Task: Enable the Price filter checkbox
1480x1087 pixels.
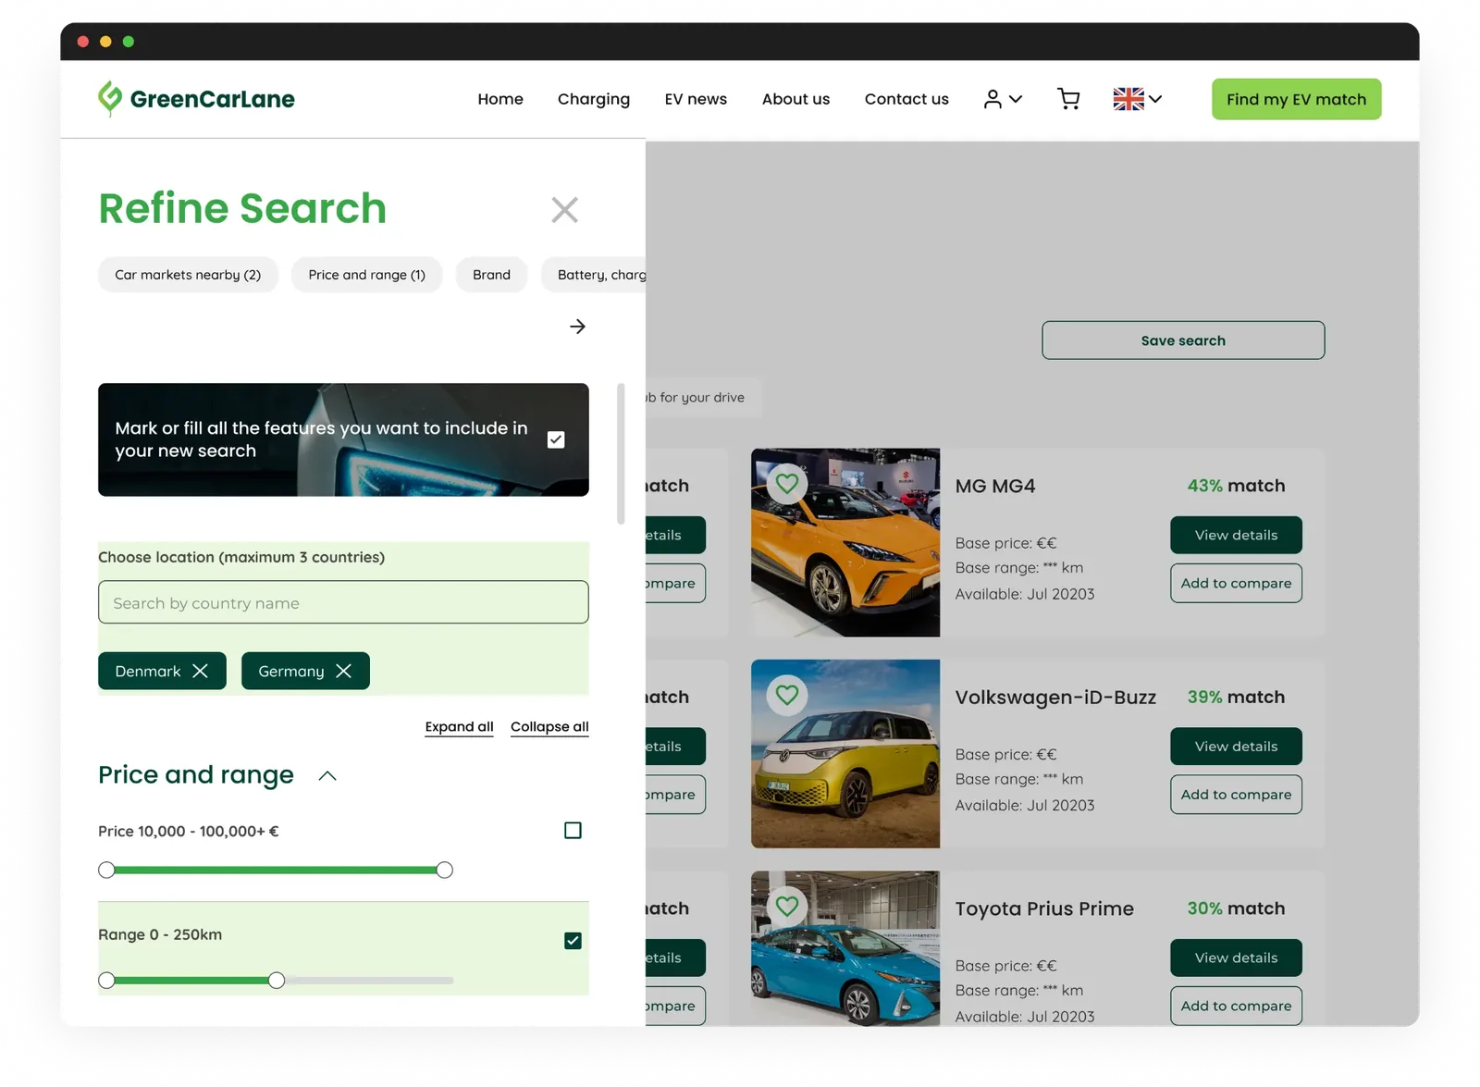Action: click(573, 831)
